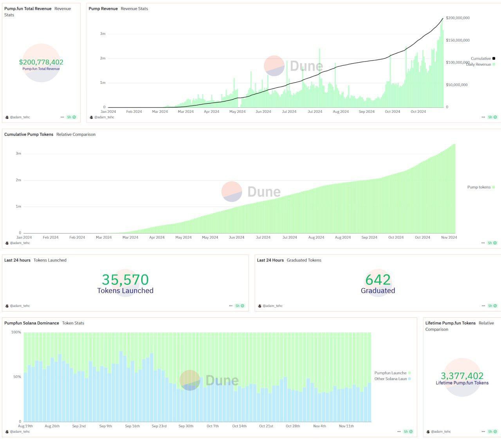
Task: Click author avatar on Pumpfun Solana Dominance panel
Action: click(7, 431)
